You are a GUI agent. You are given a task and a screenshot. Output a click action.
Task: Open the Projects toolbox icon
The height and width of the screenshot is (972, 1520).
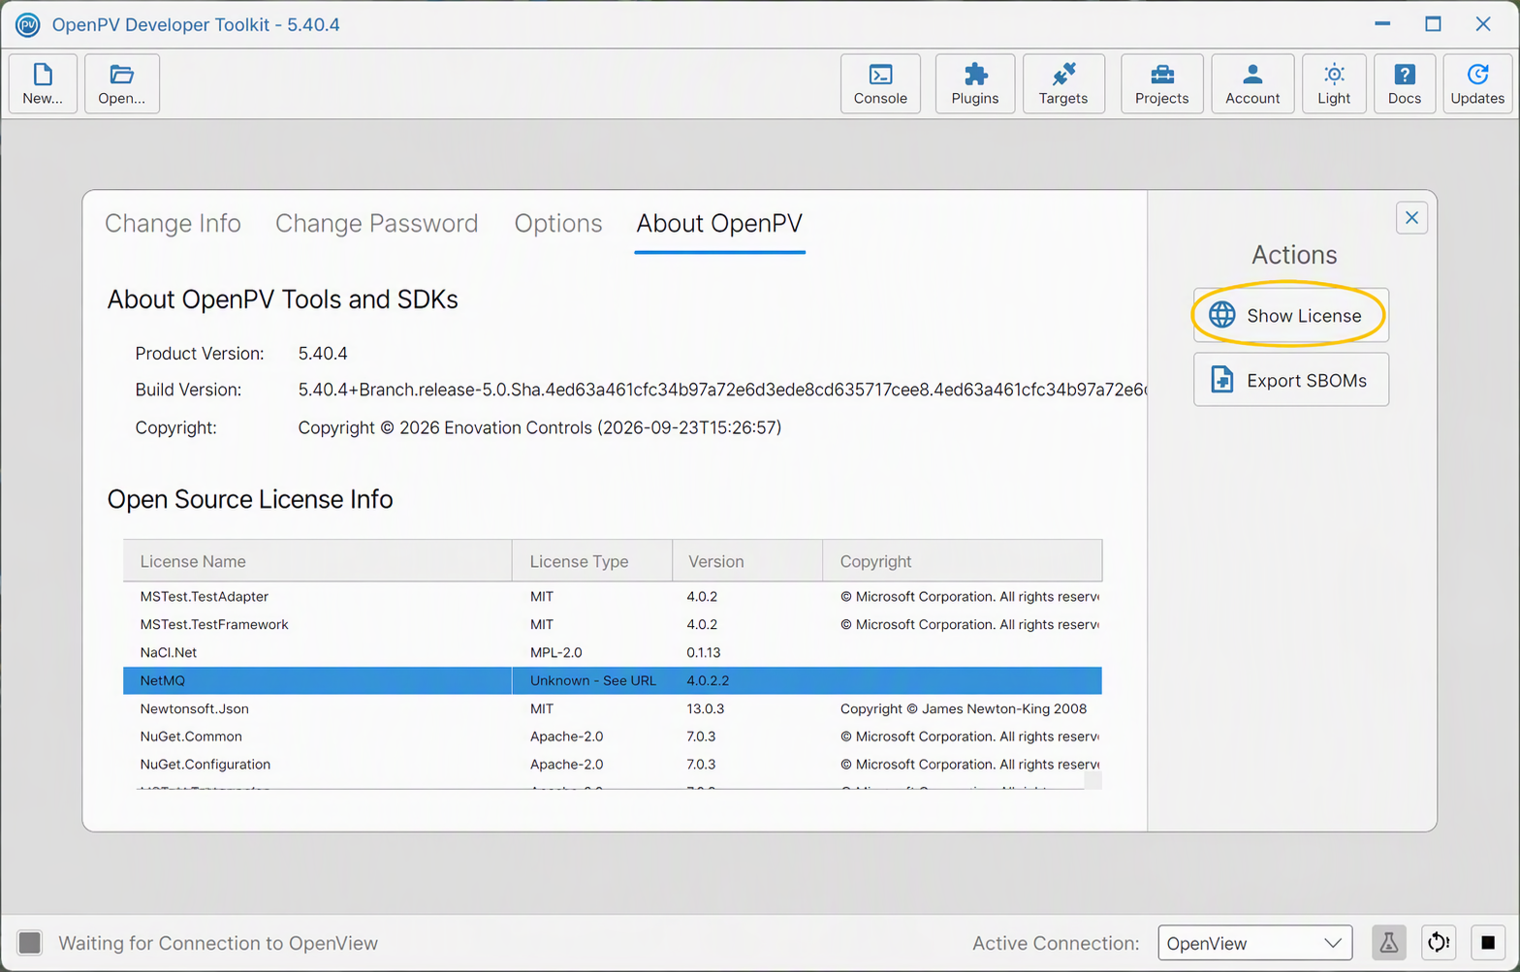tap(1161, 83)
